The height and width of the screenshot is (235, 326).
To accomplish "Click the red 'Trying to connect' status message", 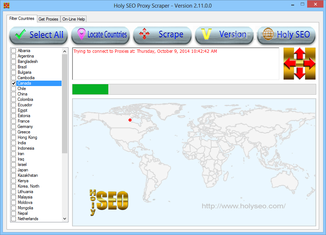I will pyautogui.click(x=145, y=51).
